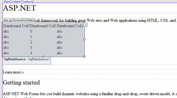
Task: Click the bottom-right corner handle of GridView1
Action: 84,57
